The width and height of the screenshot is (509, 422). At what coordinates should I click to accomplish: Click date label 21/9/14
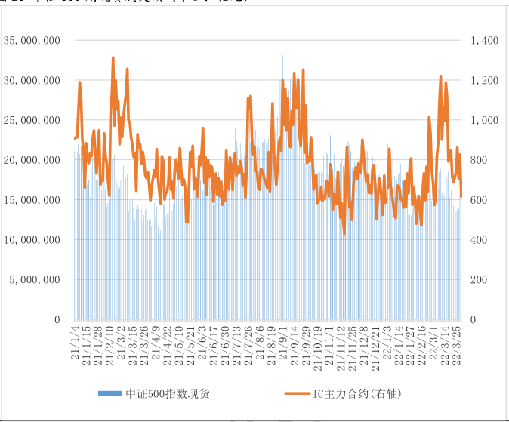pyautogui.click(x=295, y=346)
